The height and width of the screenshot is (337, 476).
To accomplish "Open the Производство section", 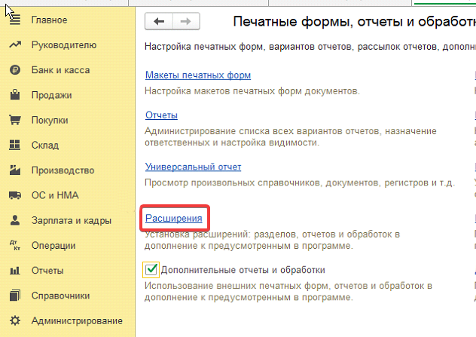I will [x=63, y=170].
